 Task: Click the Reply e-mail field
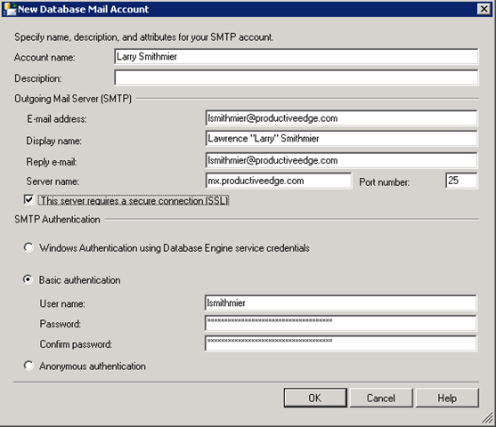(x=341, y=160)
